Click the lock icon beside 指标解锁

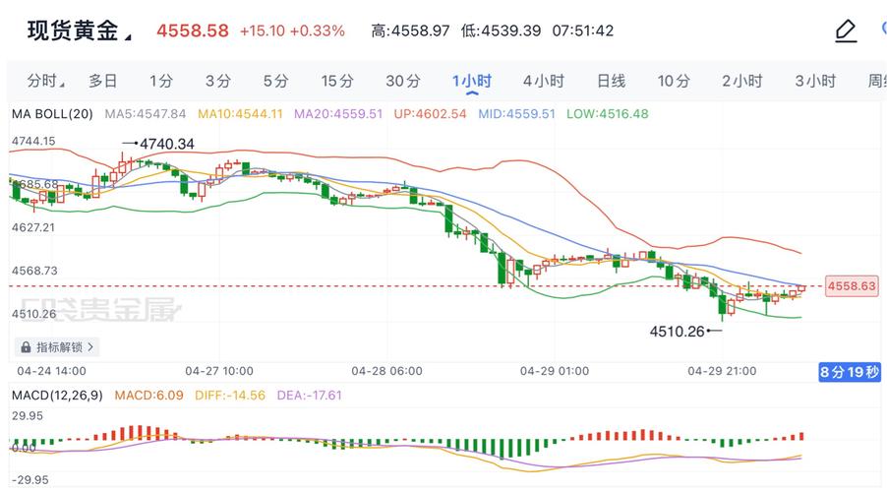click(x=26, y=347)
